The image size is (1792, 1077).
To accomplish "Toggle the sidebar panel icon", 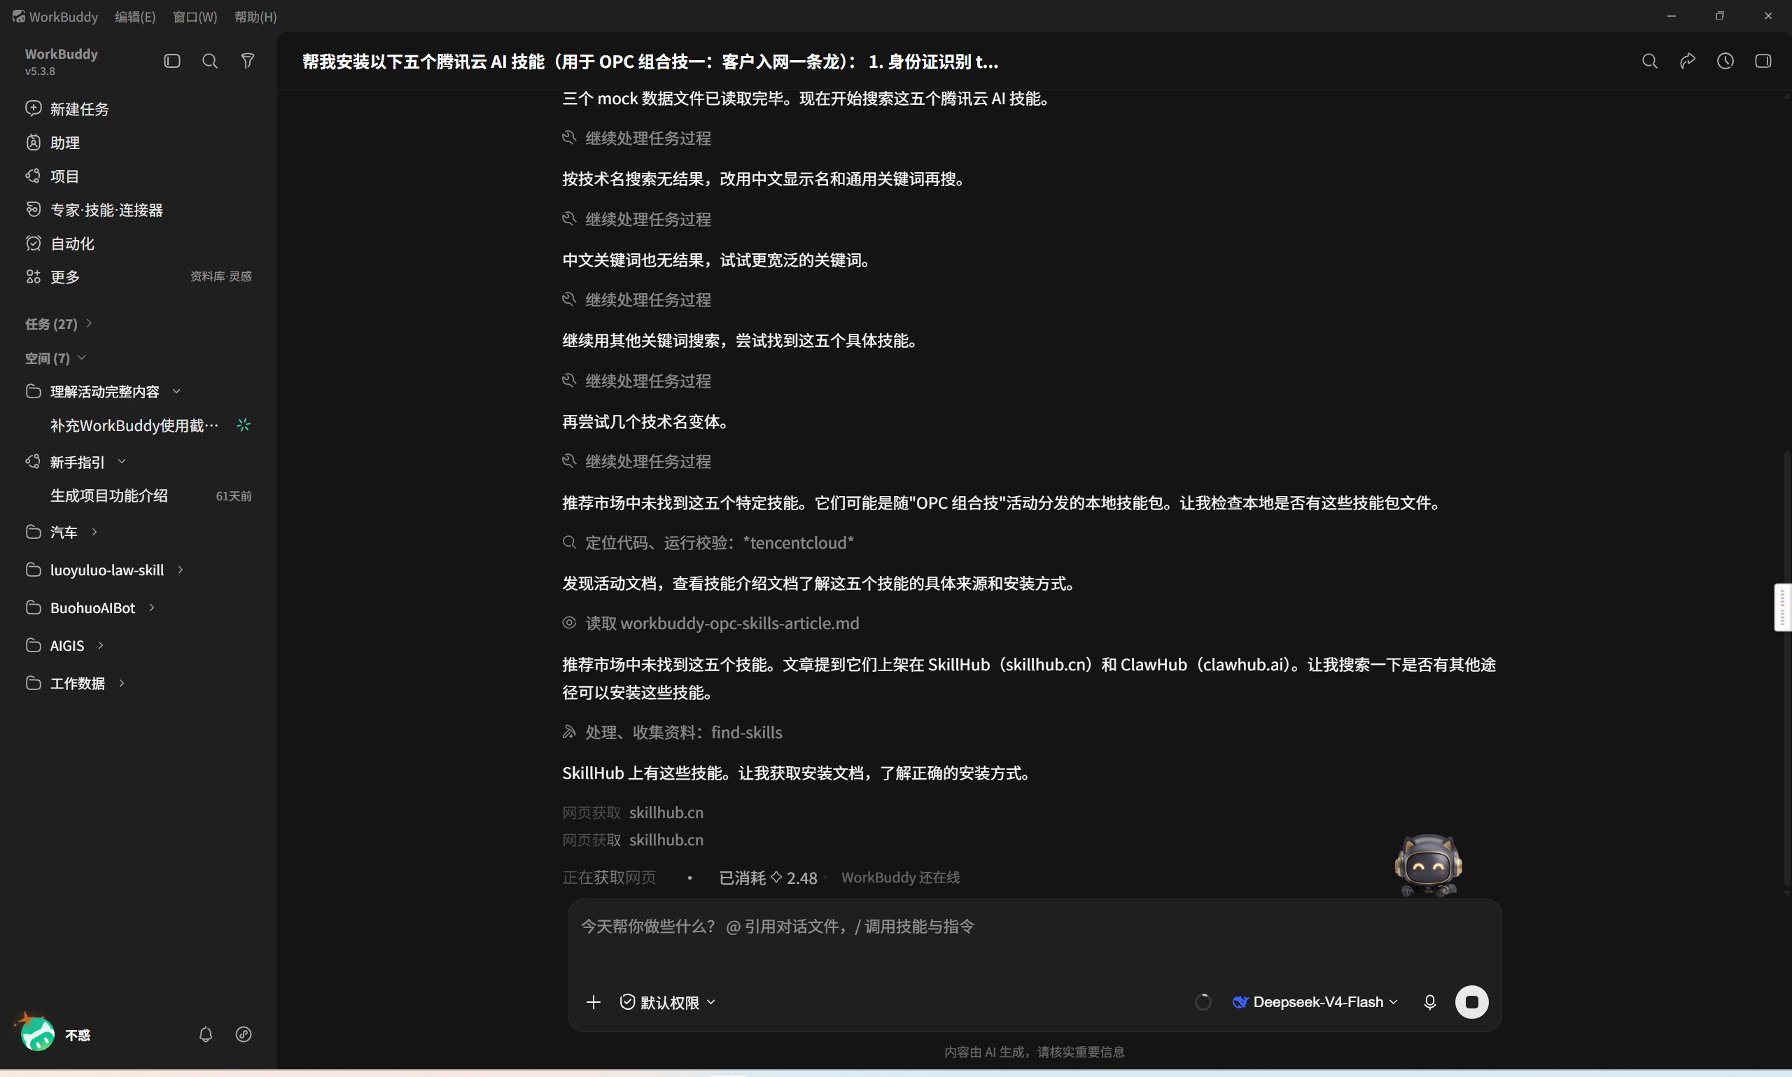I will (x=172, y=61).
